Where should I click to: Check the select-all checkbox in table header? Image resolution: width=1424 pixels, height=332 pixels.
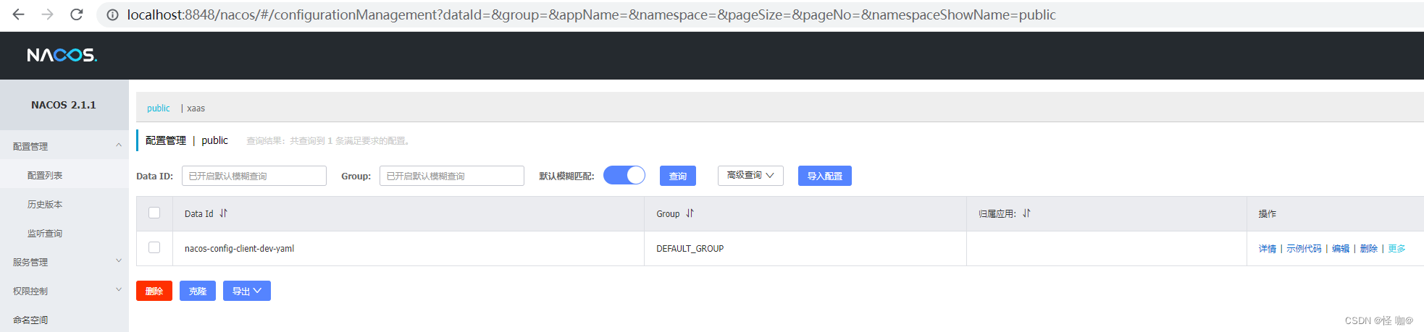(154, 213)
